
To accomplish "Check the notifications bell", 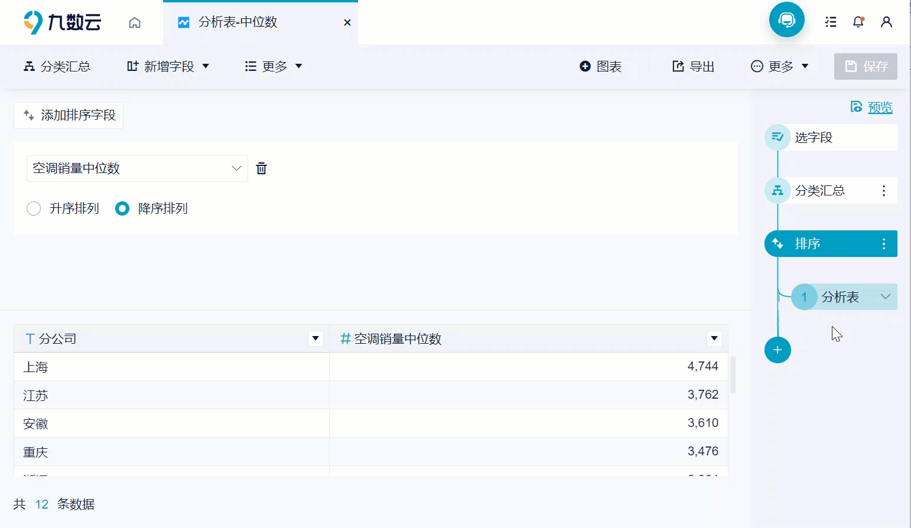I will pos(858,22).
